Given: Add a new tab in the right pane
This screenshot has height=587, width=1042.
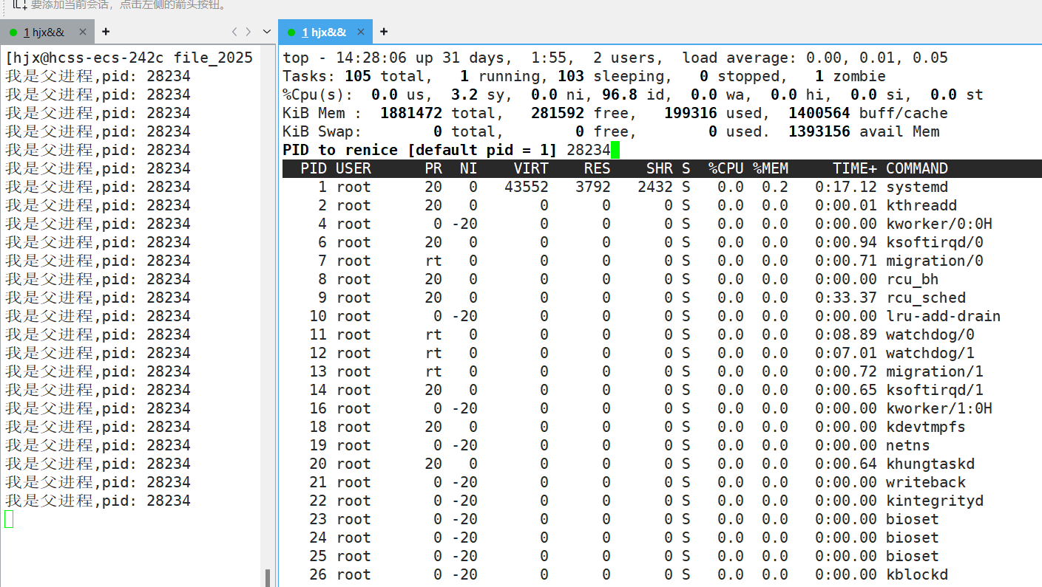Looking at the screenshot, I should click(384, 32).
